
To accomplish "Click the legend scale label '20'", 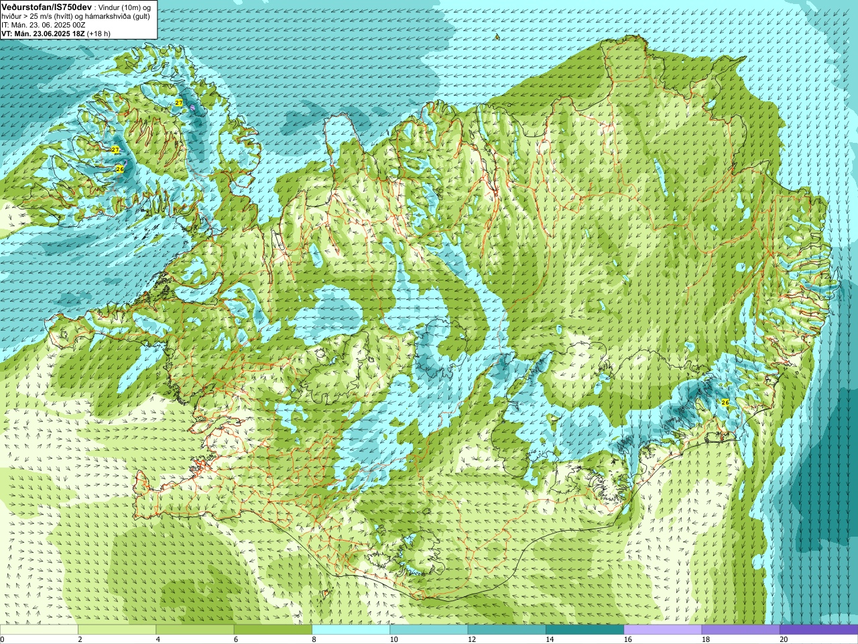I will [x=784, y=639].
